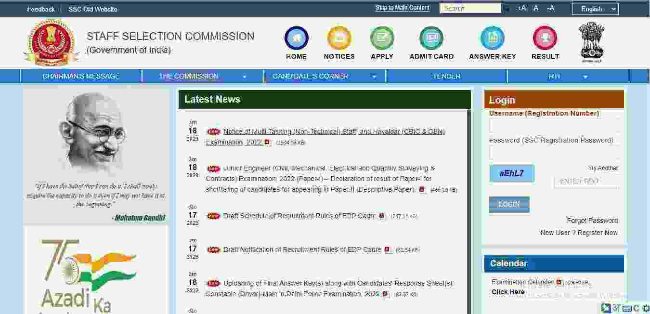Open the RTI menu item
Screen dimensions: 650x314
(554, 76)
